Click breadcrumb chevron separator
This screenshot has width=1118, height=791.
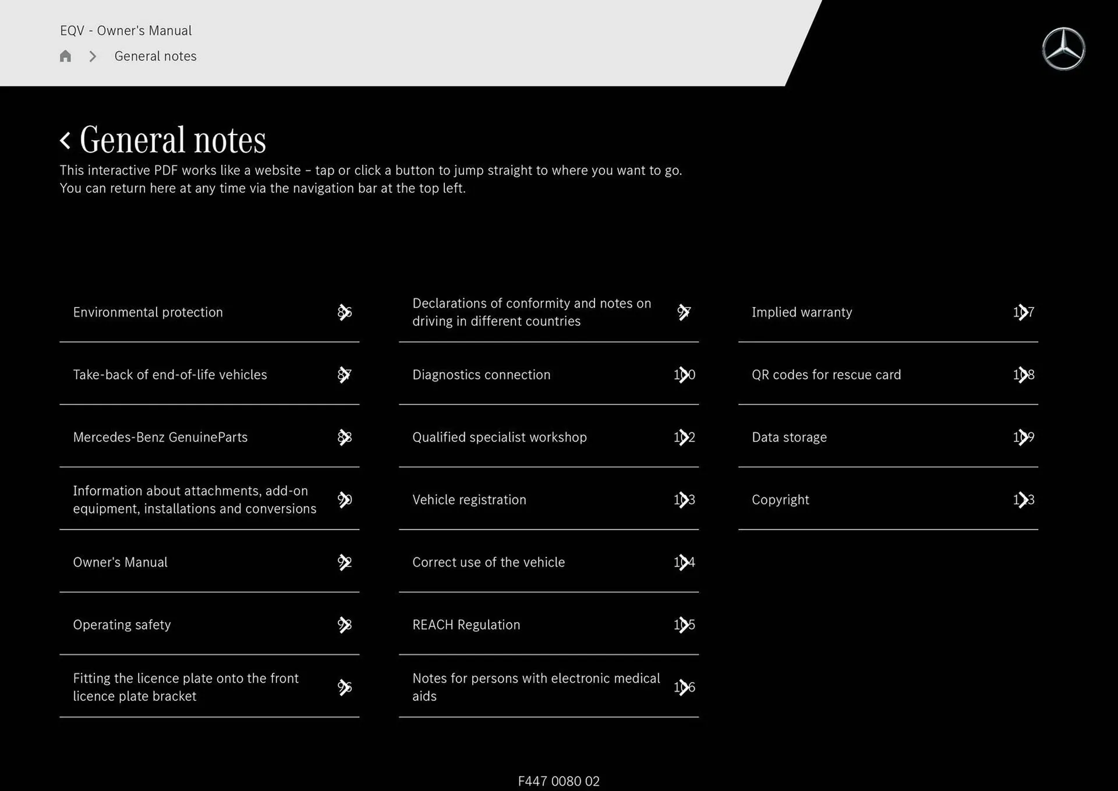[93, 57]
